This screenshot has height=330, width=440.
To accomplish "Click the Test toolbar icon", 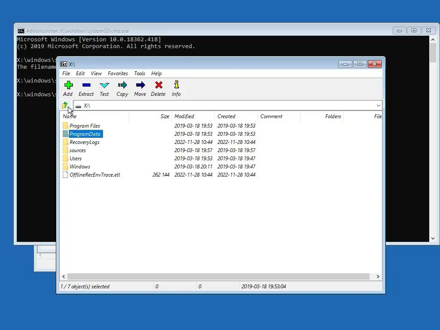I will 104,85.
